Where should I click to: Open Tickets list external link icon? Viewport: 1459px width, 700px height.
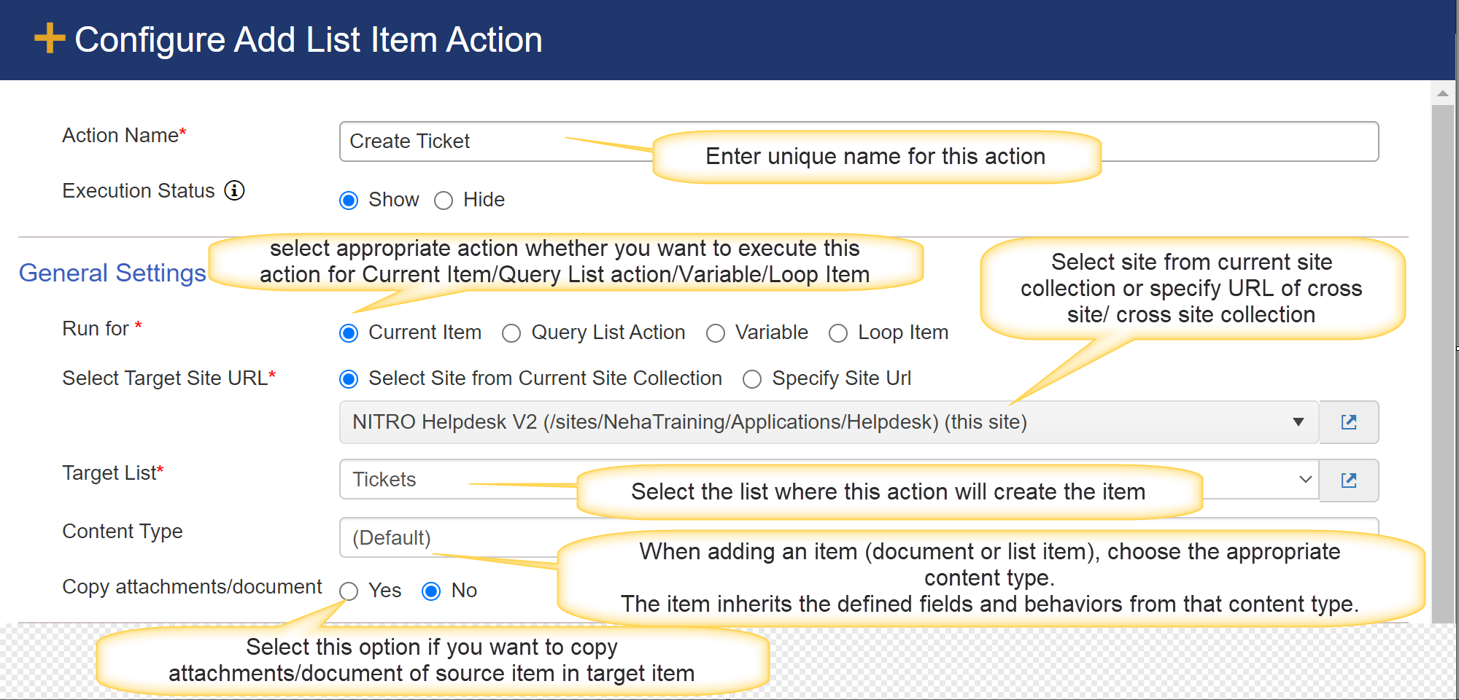pos(1349,481)
